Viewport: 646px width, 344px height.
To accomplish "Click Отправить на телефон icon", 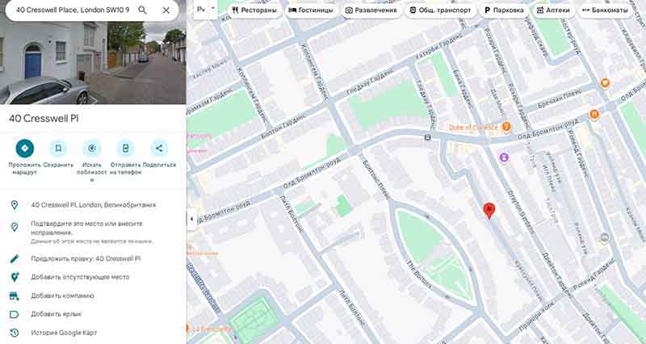I will (126, 149).
